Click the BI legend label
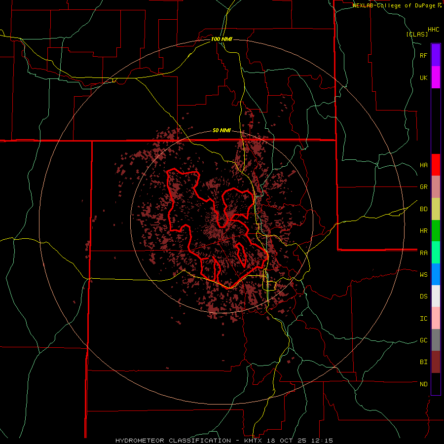Viewport: 444px width, 444px height. pyautogui.click(x=424, y=362)
